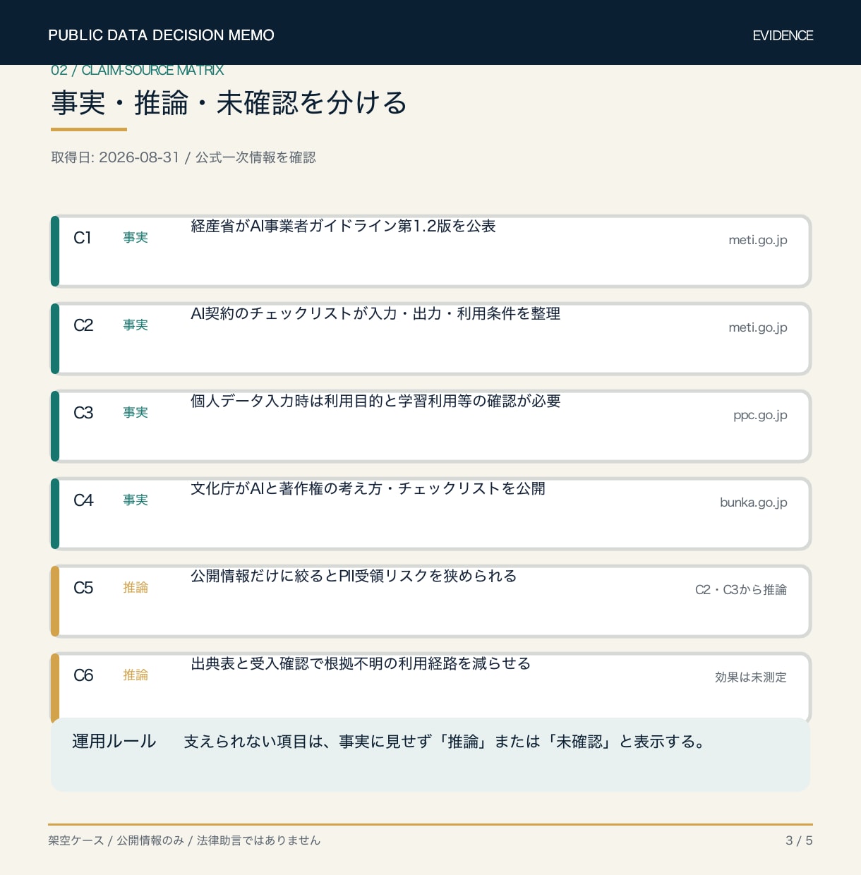Click the date line 取得日: 2026-08-31
This screenshot has width=861, height=875.
(183, 157)
